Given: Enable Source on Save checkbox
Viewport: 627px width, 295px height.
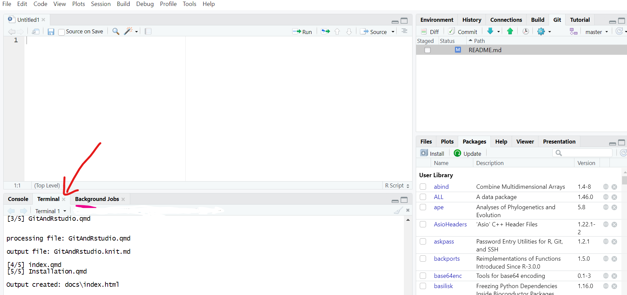Looking at the screenshot, I should pyautogui.click(x=61, y=32).
